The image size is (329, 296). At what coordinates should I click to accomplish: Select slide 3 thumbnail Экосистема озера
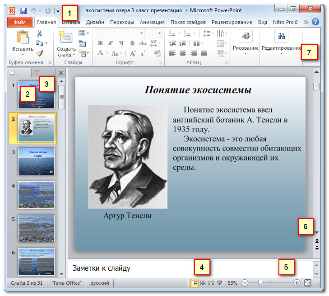[x=36, y=161]
